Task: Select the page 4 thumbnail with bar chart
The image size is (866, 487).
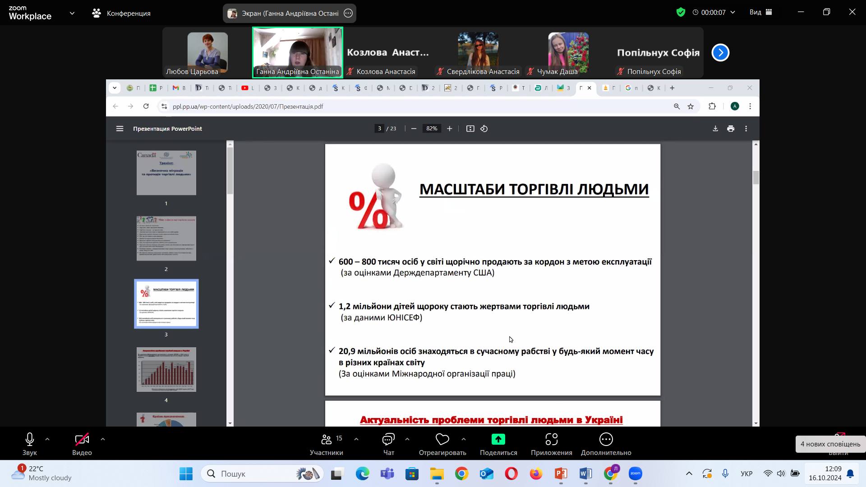Action: [x=166, y=369]
